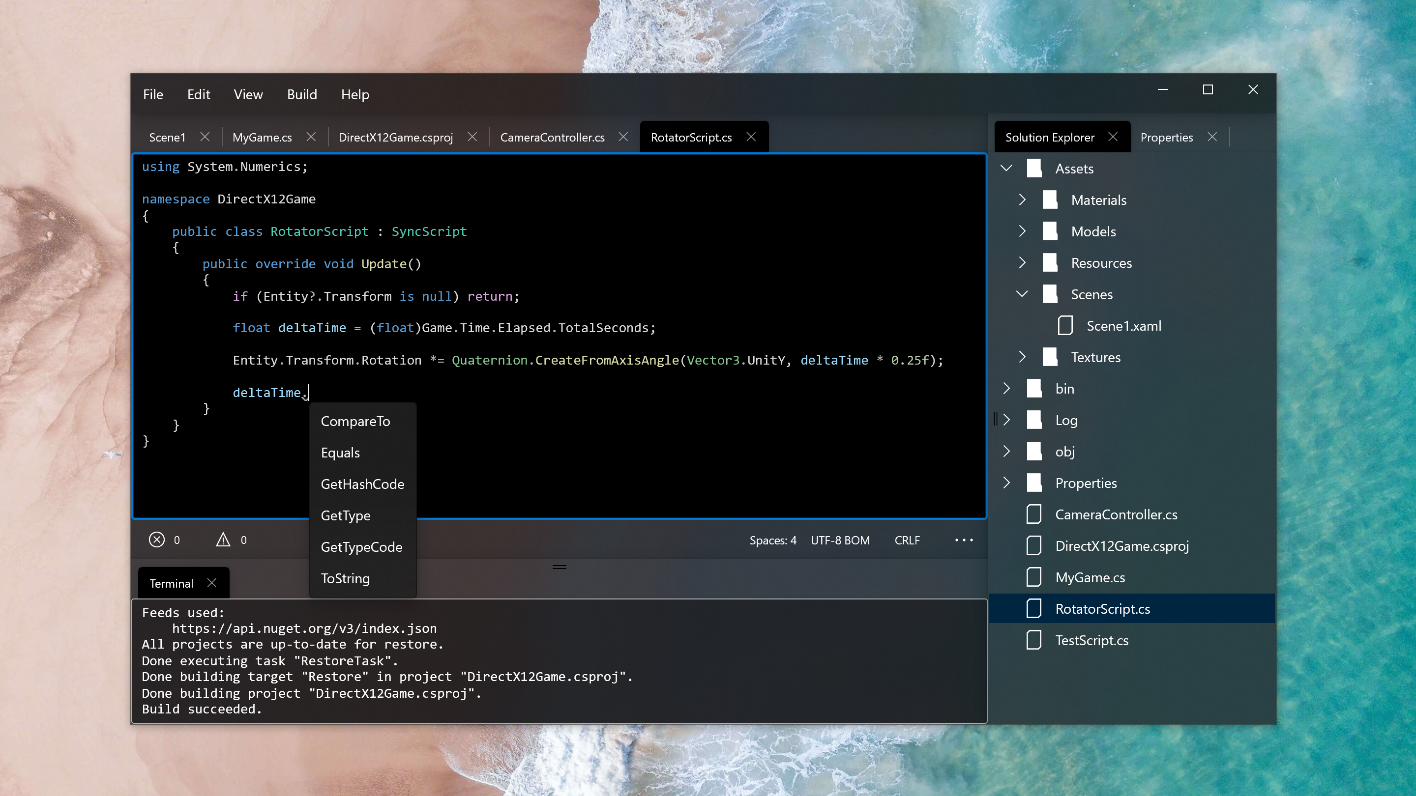
Task: Click the warning triangle icon in status bar
Action: (223, 540)
